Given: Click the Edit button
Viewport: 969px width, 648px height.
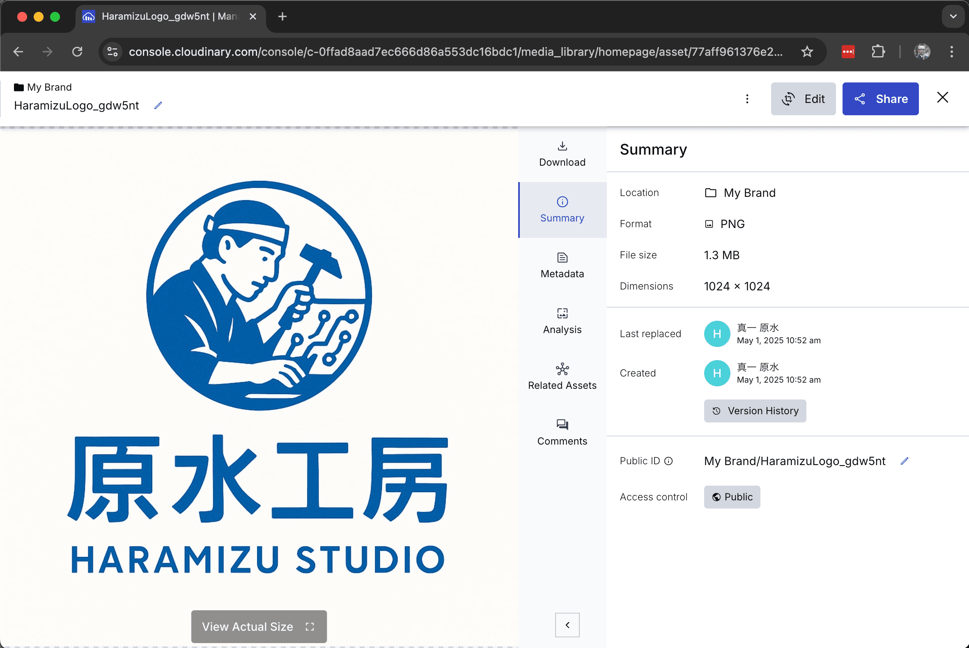Looking at the screenshot, I should pos(803,99).
